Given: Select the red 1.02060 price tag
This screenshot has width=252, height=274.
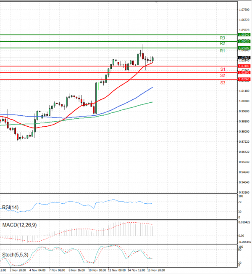Looking at the screenshot, I should pos(244,79).
